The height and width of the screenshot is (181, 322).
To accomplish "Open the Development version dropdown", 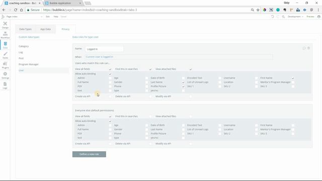I will [x=295, y=17].
